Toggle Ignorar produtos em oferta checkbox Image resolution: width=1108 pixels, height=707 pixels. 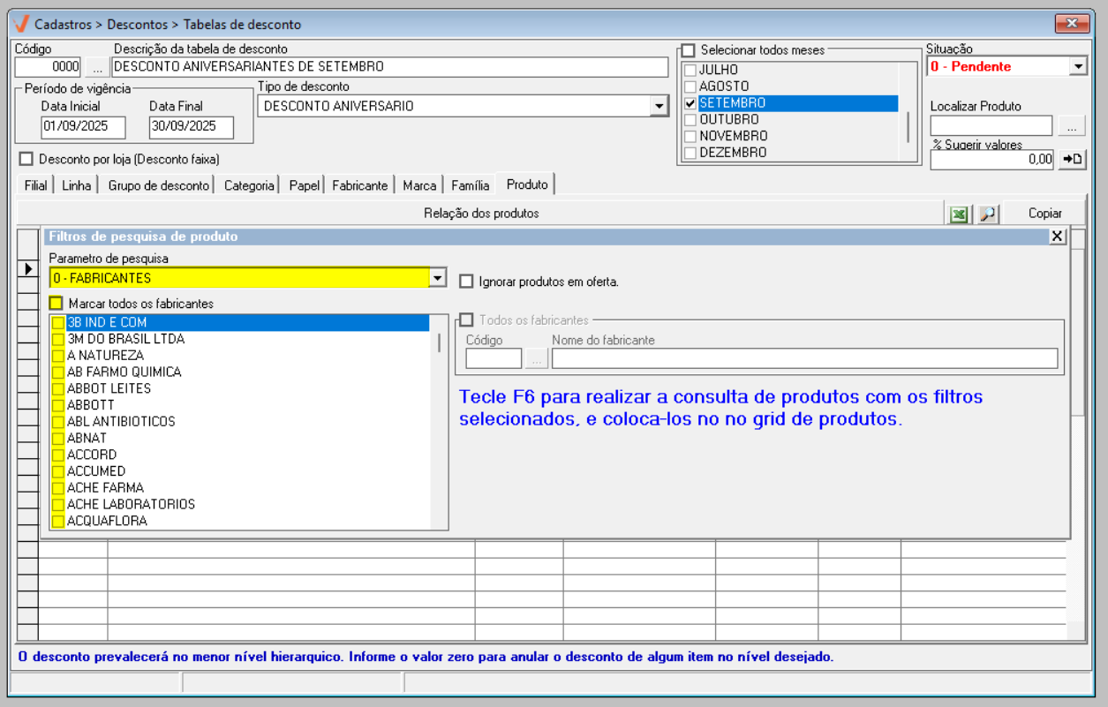466,282
